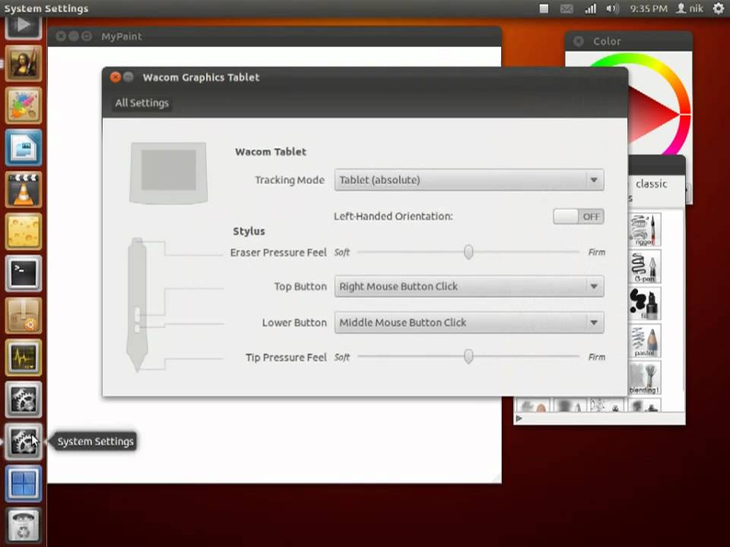Screen dimensions: 730x547
Task: Close the Wacom Graphics Tablet window
Action: [x=116, y=77]
